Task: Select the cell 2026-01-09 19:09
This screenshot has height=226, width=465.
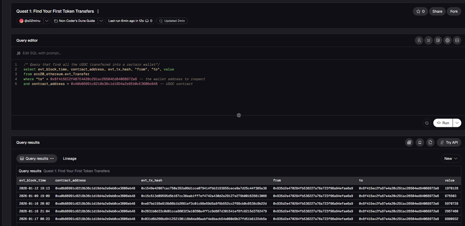Action: point(34,196)
